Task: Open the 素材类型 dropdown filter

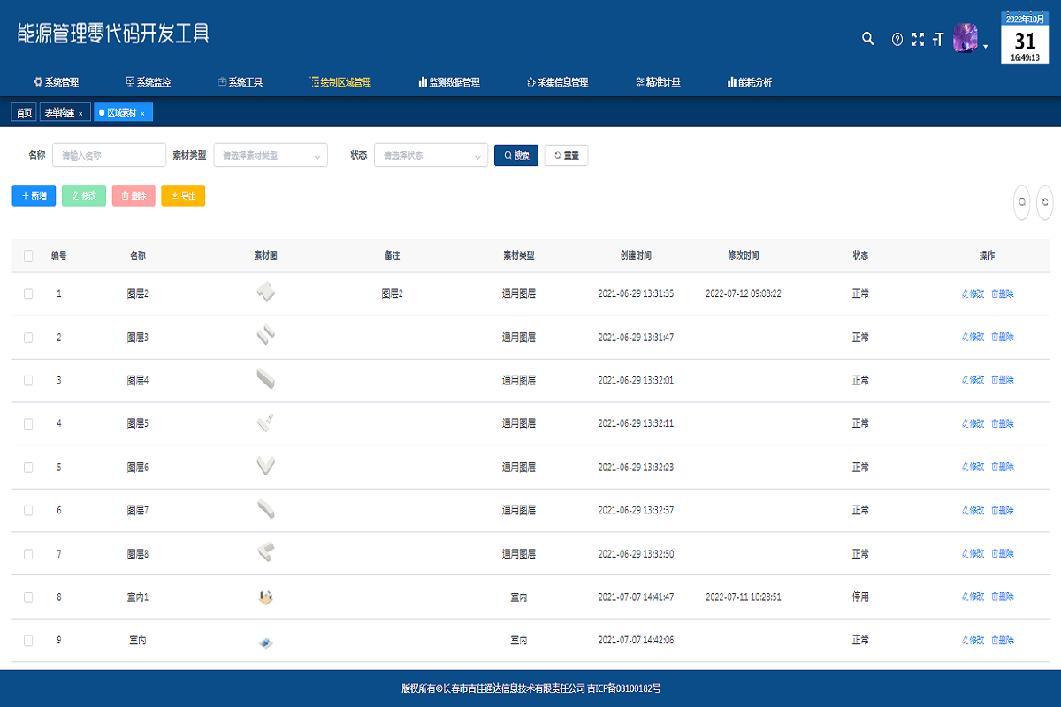Action: pyautogui.click(x=271, y=156)
